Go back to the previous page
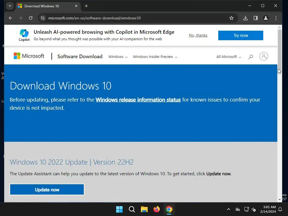The width and height of the screenshot is (288, 216). [10, 18]
